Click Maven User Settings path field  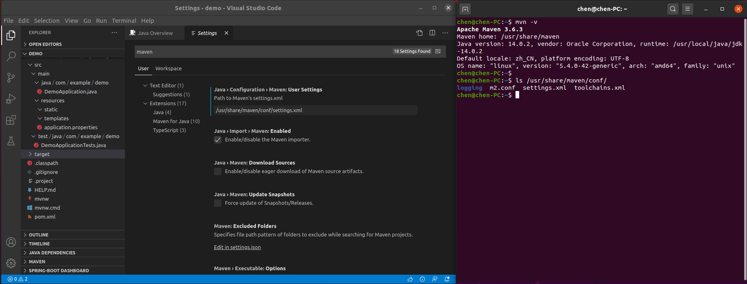[316, 110]
